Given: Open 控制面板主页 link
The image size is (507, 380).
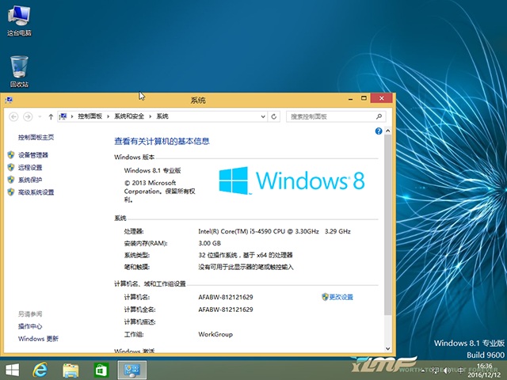Looking at the screenshot, I should (36, 137).
